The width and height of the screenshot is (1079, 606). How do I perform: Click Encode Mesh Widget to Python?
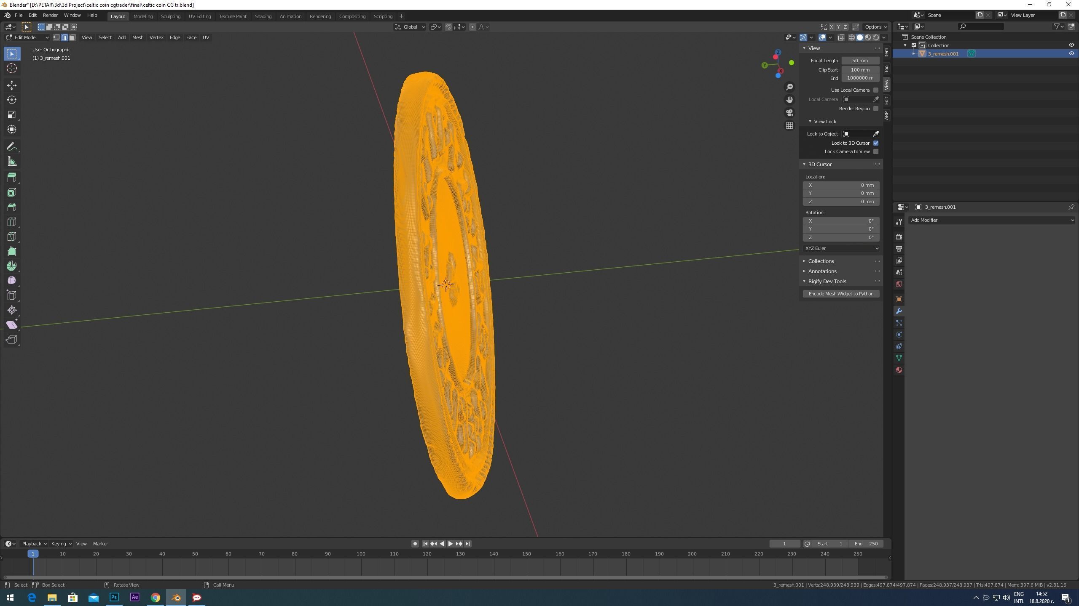(840, 294)
